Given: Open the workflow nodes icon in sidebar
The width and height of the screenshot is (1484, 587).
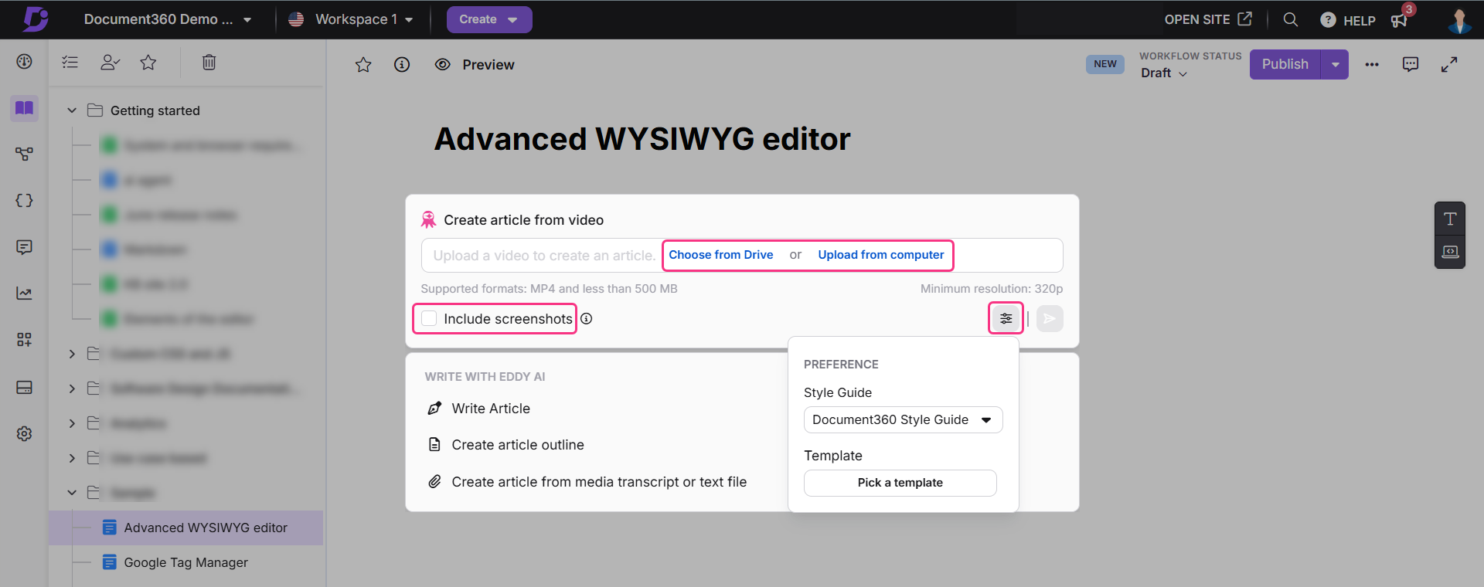Looking at the screenshot, I should pos(25,154).
